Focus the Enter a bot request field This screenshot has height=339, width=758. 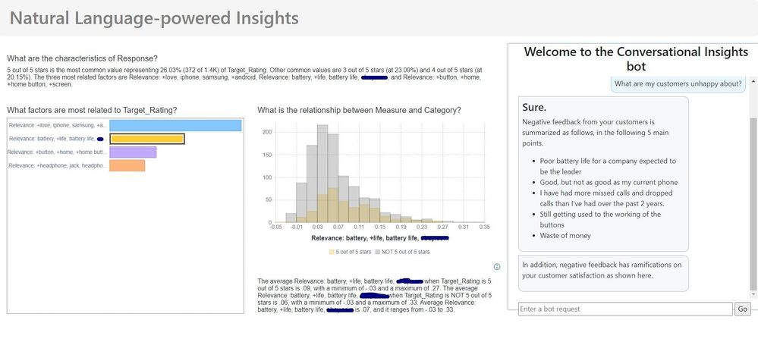(625, 309)
